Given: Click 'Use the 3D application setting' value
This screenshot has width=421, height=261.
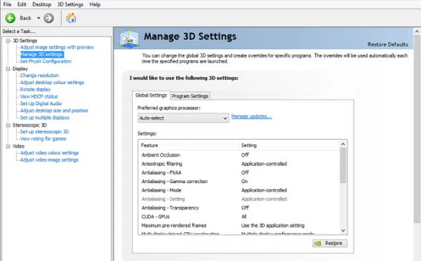Looking at the screenshot, I should 273,225.
